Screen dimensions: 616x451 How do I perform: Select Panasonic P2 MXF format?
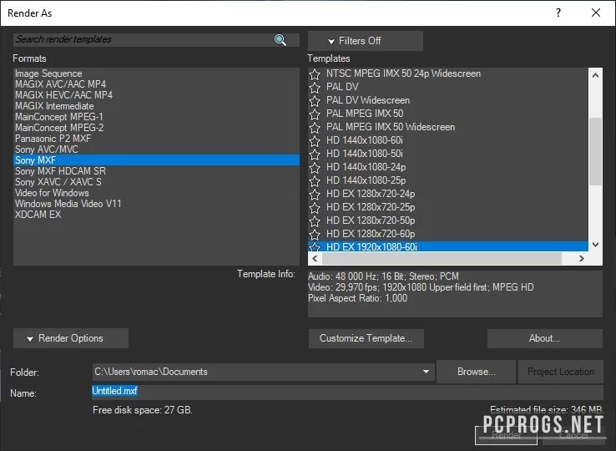coord(156,139)
